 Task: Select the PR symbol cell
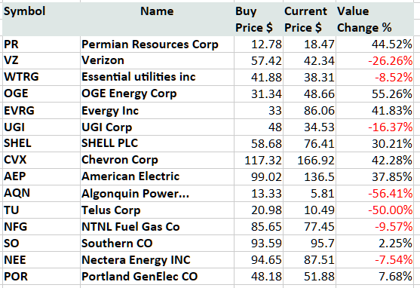point(41,44)
